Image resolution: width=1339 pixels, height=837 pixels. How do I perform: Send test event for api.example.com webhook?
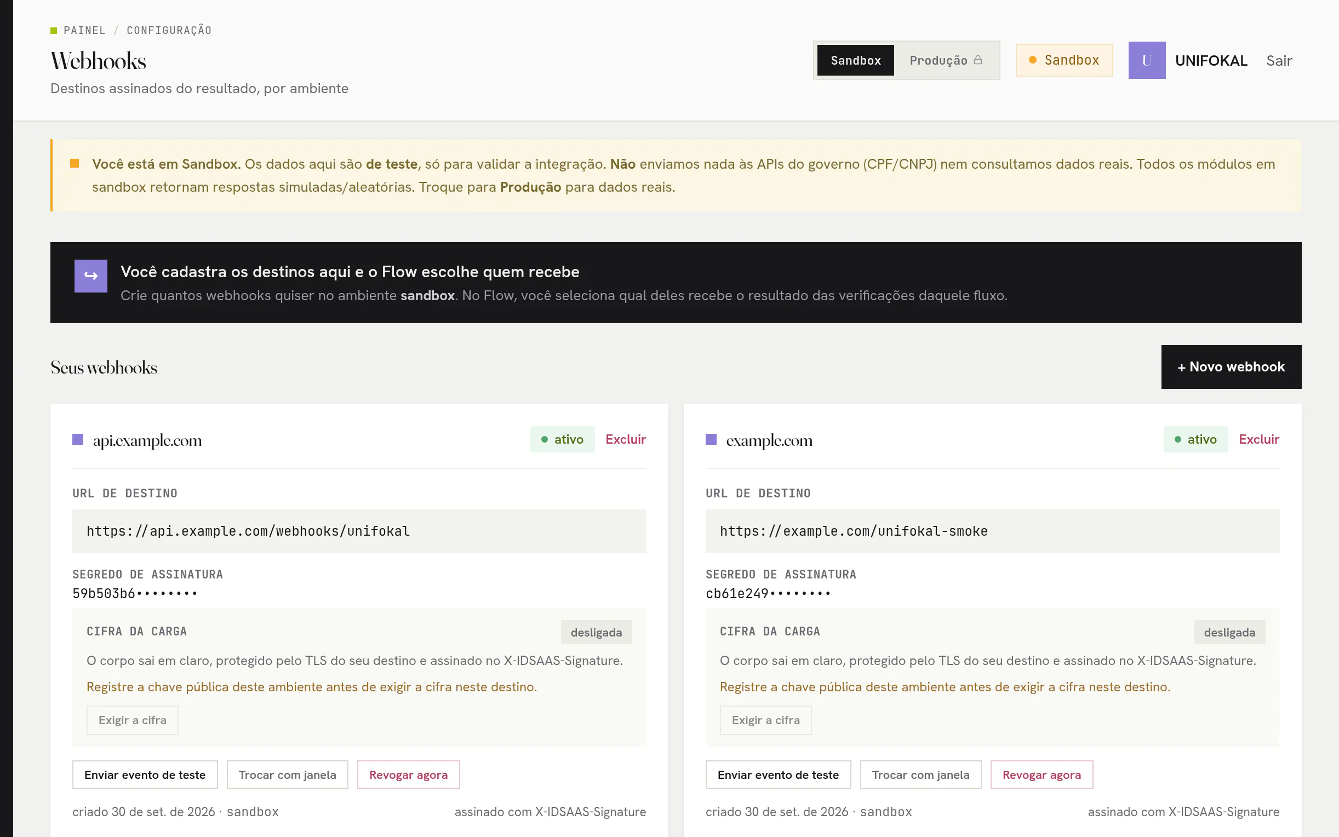(x=145, y=775)
